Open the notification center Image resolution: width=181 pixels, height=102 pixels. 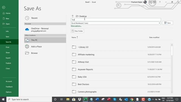click(x=177, y=99)
